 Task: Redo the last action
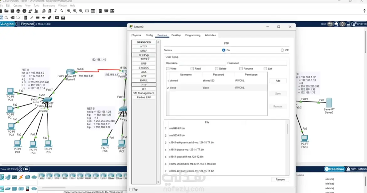[x=61, y=11]
